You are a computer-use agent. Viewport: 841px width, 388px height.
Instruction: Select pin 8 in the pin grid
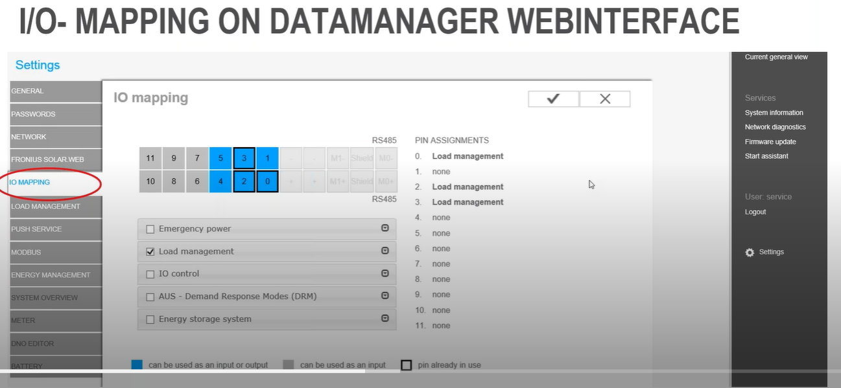174,181
